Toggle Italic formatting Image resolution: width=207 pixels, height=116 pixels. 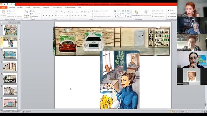[x=46, y=16]
